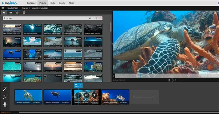Click the start handle of preview scrubber
The height and width of the screenshot is (114, 219).
point(114,76)
